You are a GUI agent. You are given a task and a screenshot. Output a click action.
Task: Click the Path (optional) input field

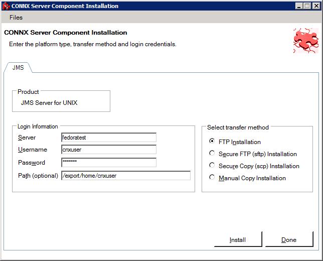tap(126, 176)
